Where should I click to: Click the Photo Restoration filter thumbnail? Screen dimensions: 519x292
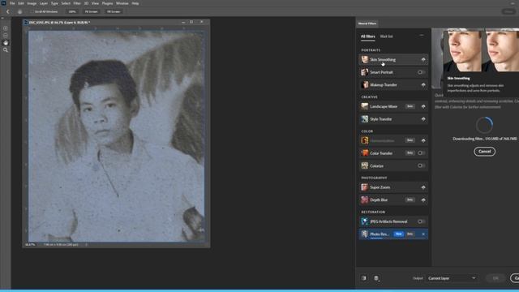pyautogui.click(x=365, y=234)
